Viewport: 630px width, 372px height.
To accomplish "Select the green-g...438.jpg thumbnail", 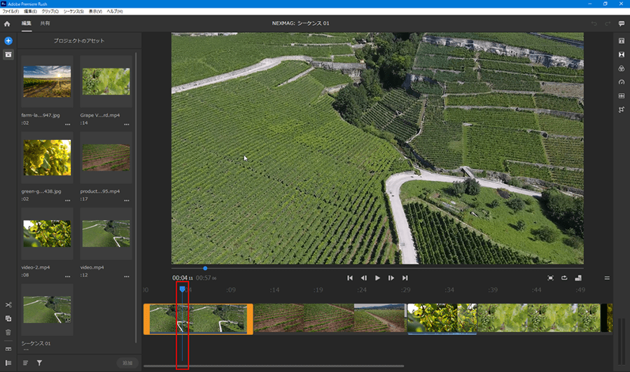I will (47, 158).
